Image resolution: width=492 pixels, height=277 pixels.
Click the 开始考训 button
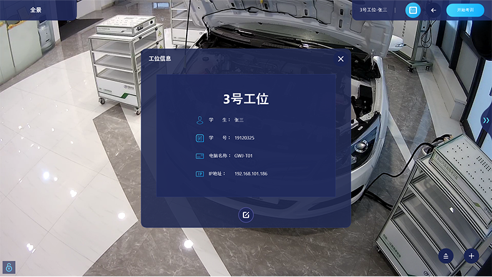pyautogui.click(x=465, y=10)
